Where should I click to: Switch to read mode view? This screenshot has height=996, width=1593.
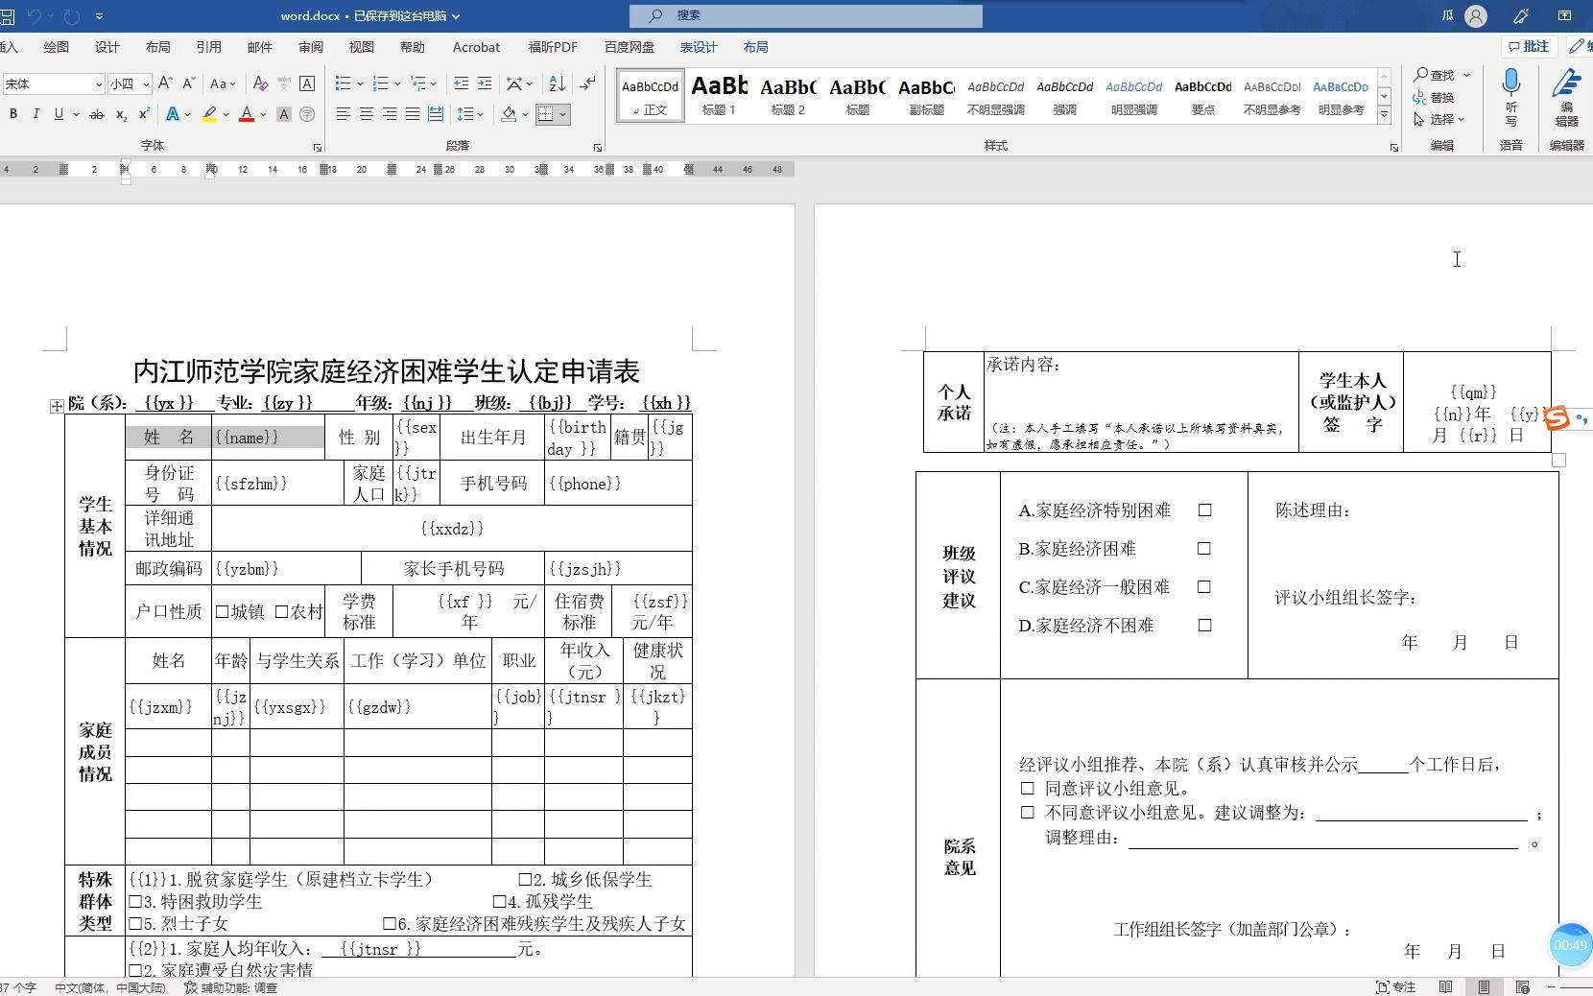pyautogui.click(x=1445, y=987)
